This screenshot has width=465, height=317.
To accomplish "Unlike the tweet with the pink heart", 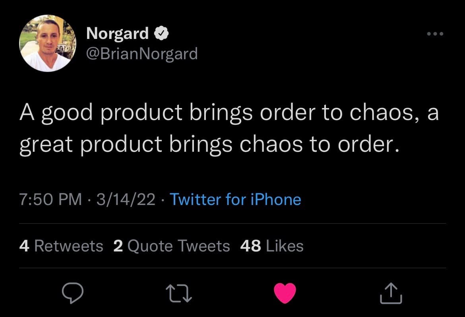I will 285,294.
